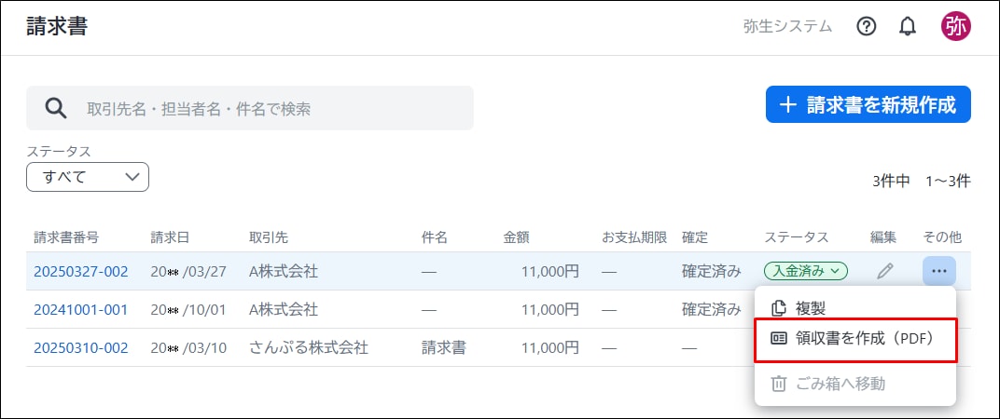1000x419 pixels.
Task: Choose 複製 from the context menu
Action: [x=855, y=308]
